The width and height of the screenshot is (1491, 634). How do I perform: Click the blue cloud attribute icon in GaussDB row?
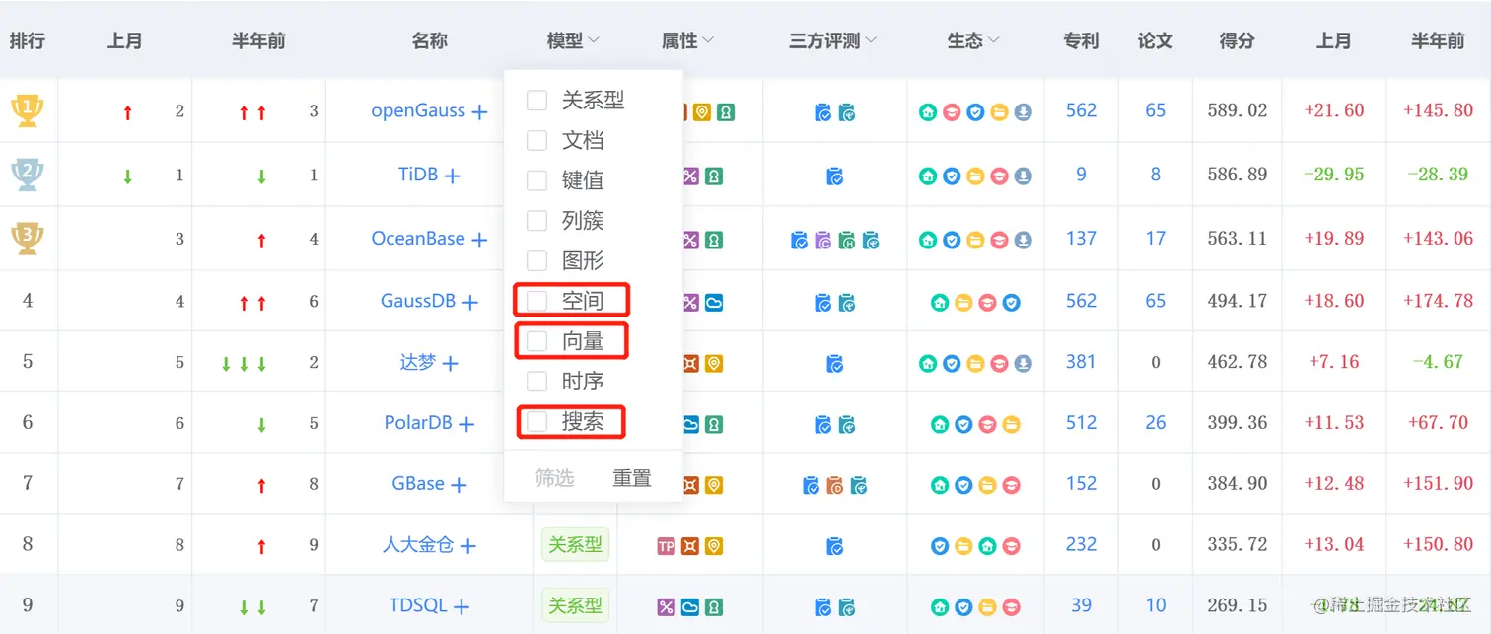click(x=714, y=302)
